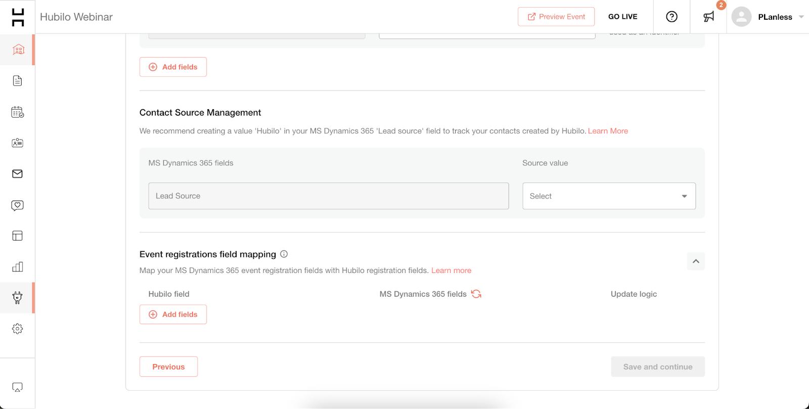The width and height of the screenshot is (809, 409).
Task: Open Learn more link for field mapping
Action: [x=451, y=270]
